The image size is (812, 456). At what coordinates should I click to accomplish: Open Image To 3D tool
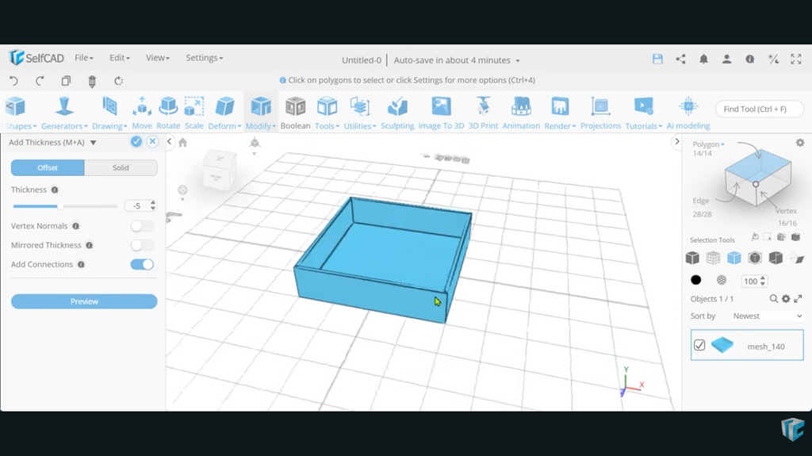441,113
